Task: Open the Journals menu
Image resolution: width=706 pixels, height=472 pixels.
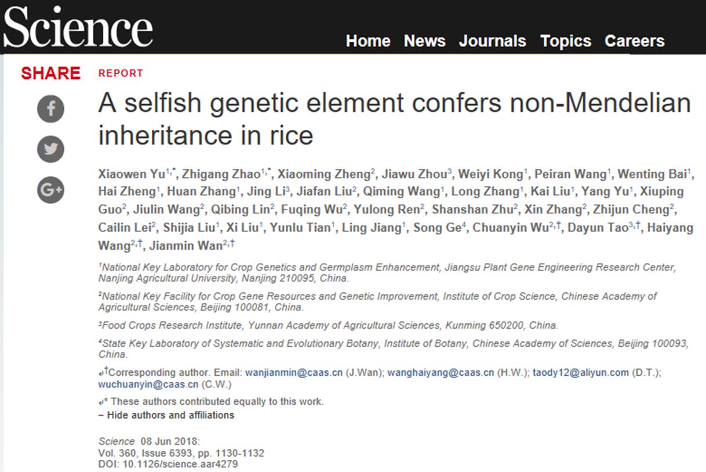Action: pyautogui.click(x=493, y=41)
